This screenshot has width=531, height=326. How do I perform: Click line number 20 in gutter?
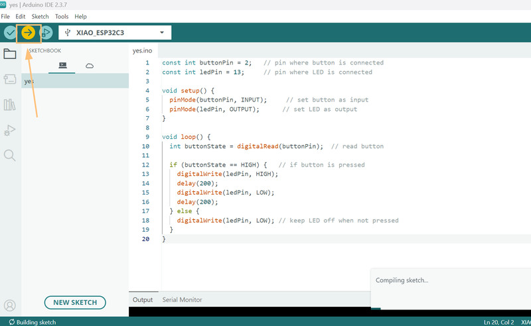pyautogui.click(x=145, y=239)
